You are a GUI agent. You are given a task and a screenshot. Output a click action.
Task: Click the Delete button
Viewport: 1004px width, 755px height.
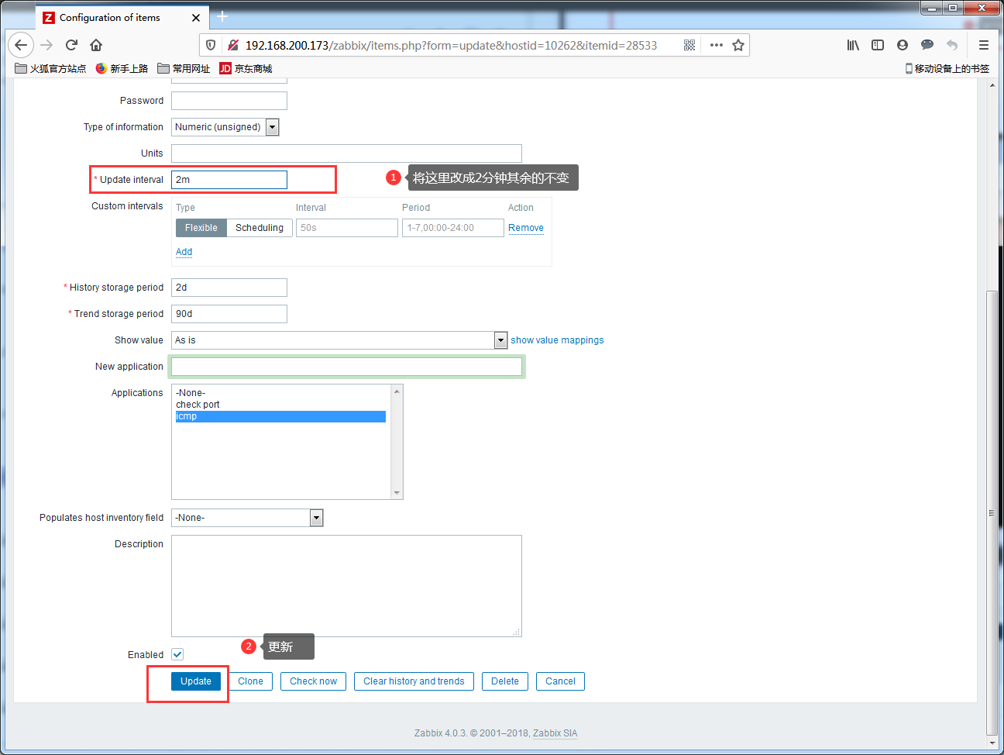pyautogui.click(x=505, y=681)
